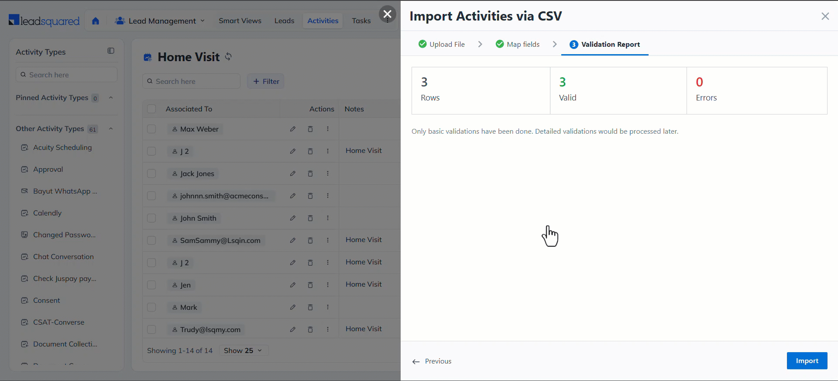Select the Validation Report step

click(605, 44)
